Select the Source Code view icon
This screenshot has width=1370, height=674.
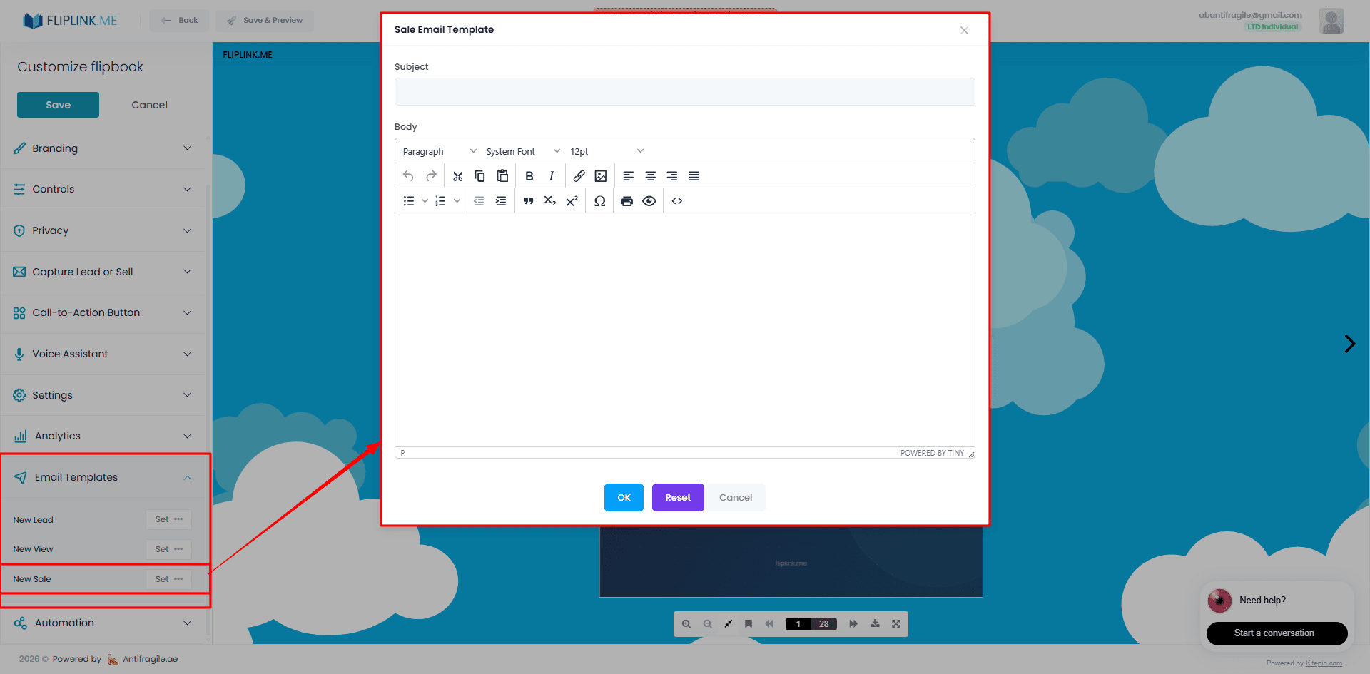pos(676,200)
